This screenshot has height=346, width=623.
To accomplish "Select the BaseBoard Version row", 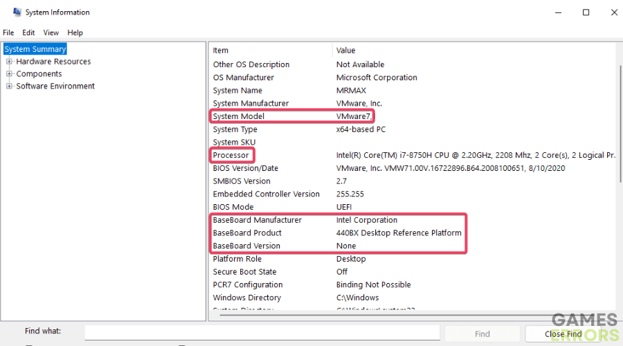I will (x=413, y=246).
